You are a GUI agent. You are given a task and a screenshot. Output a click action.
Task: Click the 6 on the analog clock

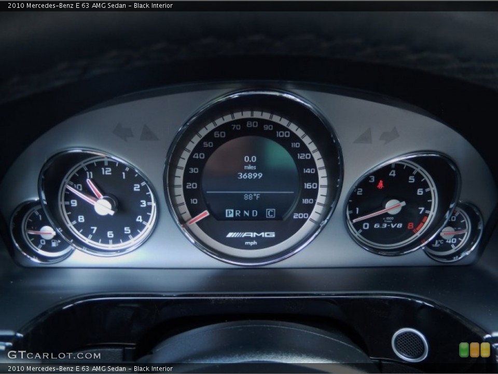110,234
